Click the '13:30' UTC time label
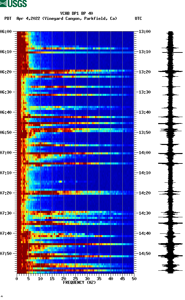 [144, 92]
